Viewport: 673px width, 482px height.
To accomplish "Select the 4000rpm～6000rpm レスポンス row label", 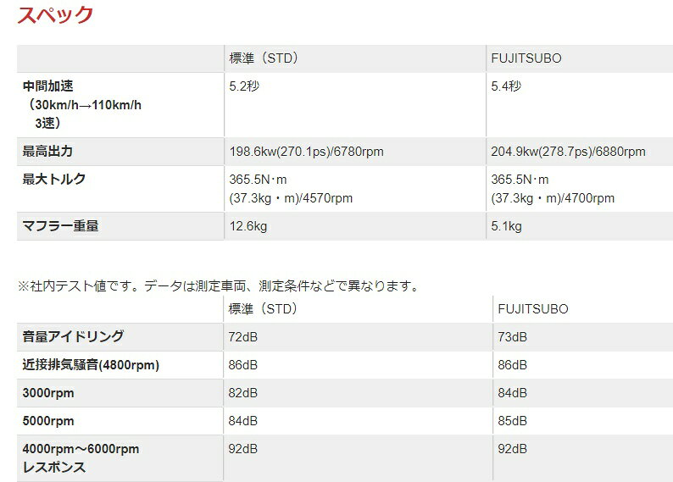I will tap(81, 457).
